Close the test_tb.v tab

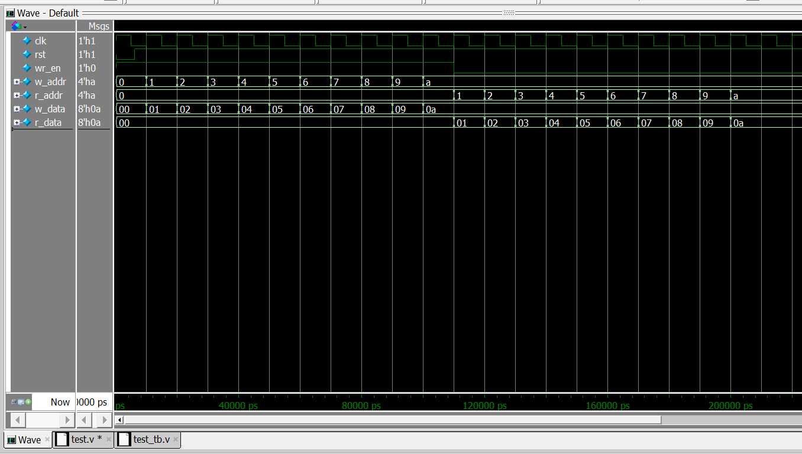[x=176, y=440]
